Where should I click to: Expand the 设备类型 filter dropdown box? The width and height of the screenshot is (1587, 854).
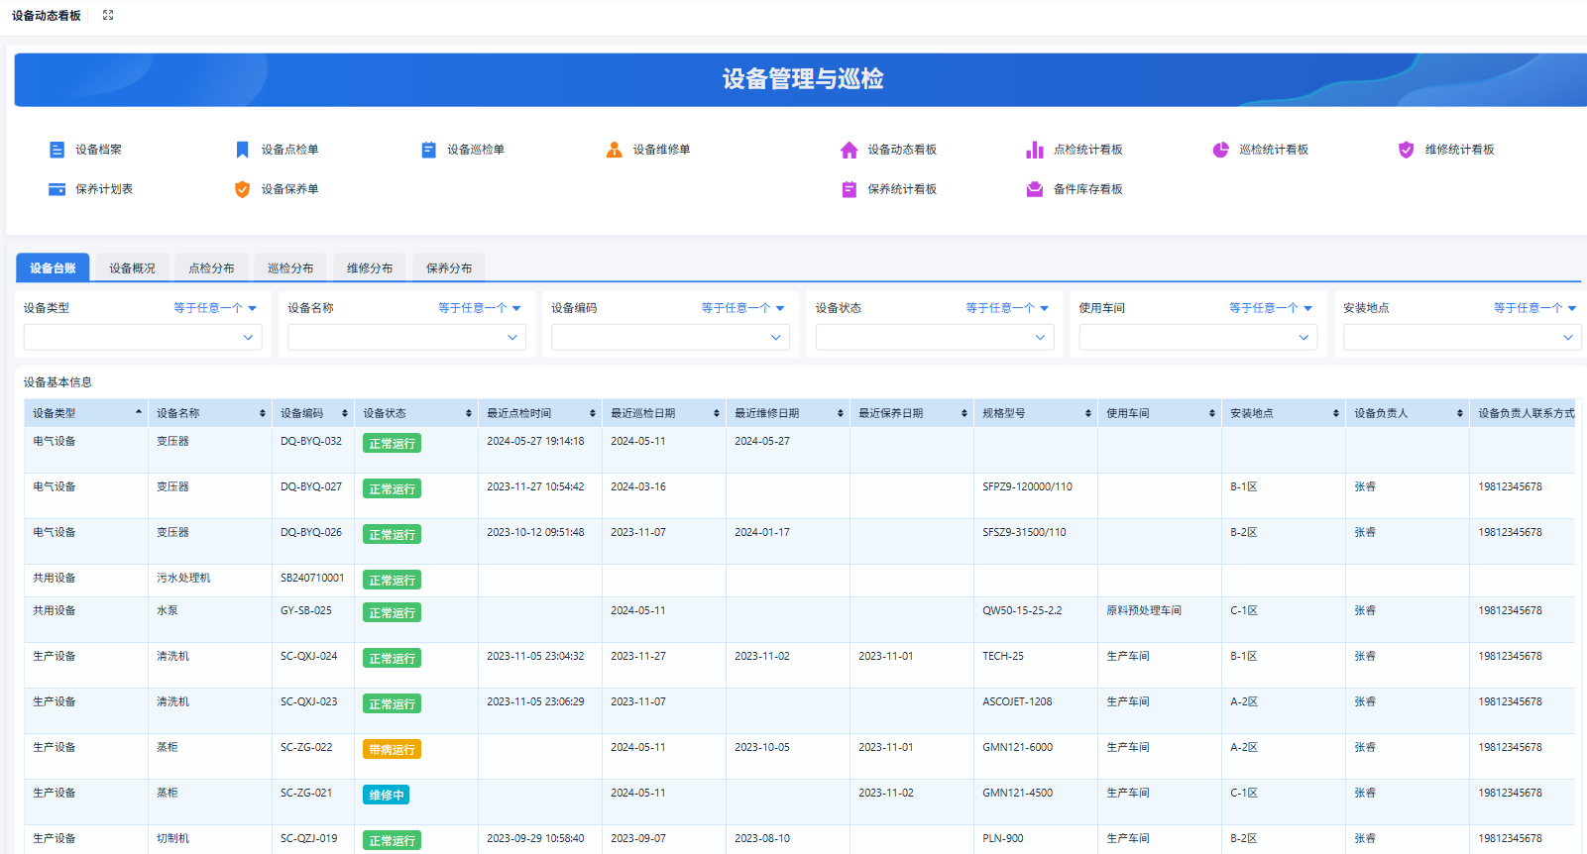pyautogui.click(x=143, y=337)
